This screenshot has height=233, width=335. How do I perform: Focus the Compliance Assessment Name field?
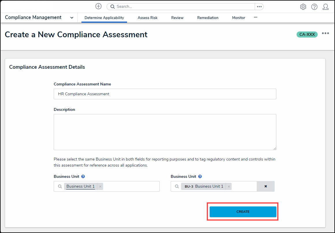pyautogui.click(x=165, y=94)
